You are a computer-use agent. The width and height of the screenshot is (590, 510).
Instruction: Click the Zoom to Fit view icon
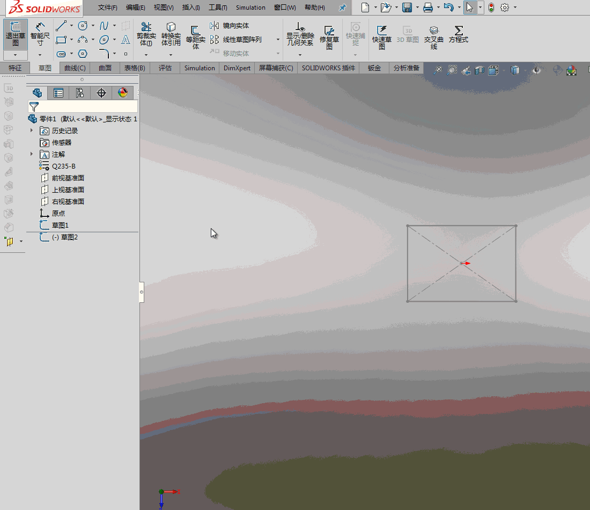pyautogui.click(x=438, y=70)
